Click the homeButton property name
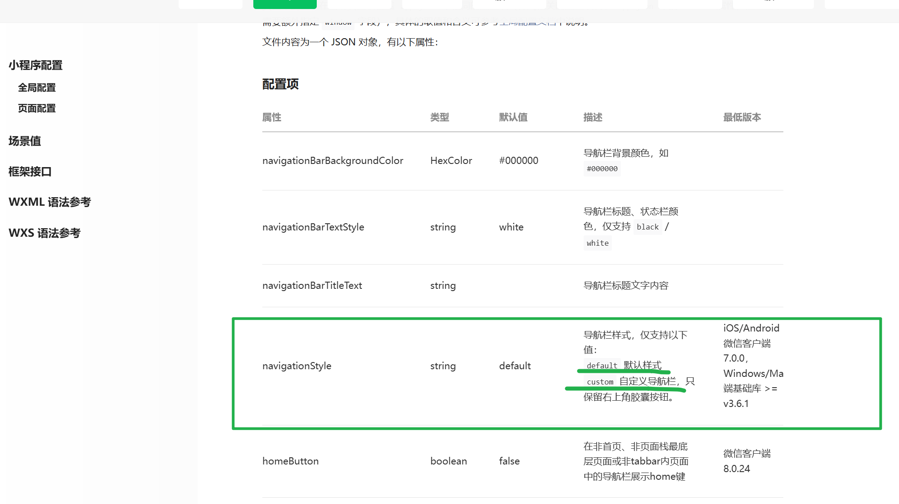The width and height of the screenshot is (899, 504). [290, 461]
